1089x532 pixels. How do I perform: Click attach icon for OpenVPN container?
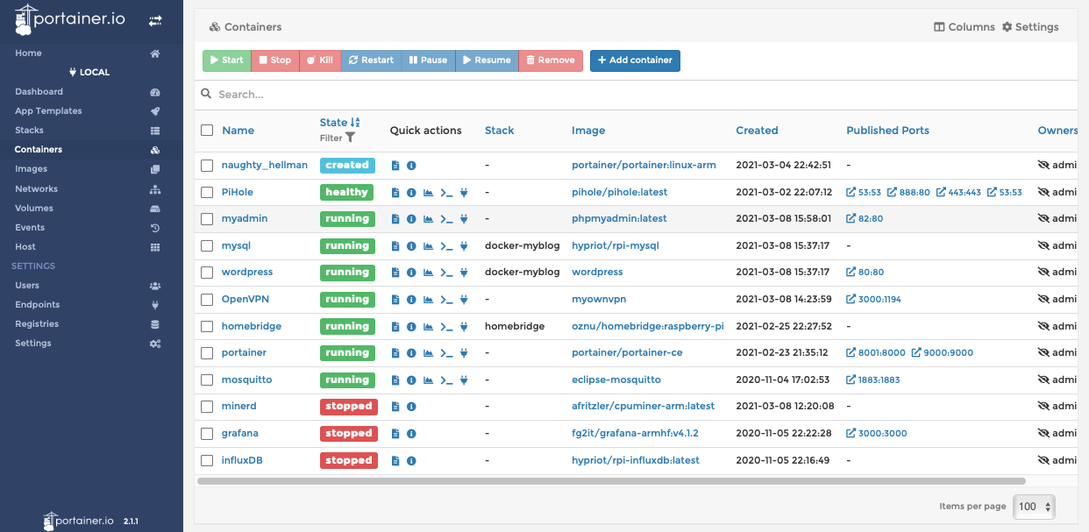tap(464, 300)
